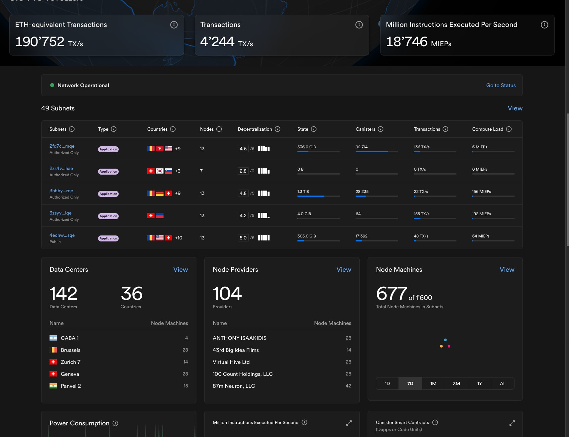Click info icon next to Nodes column

tap(219, 129)
